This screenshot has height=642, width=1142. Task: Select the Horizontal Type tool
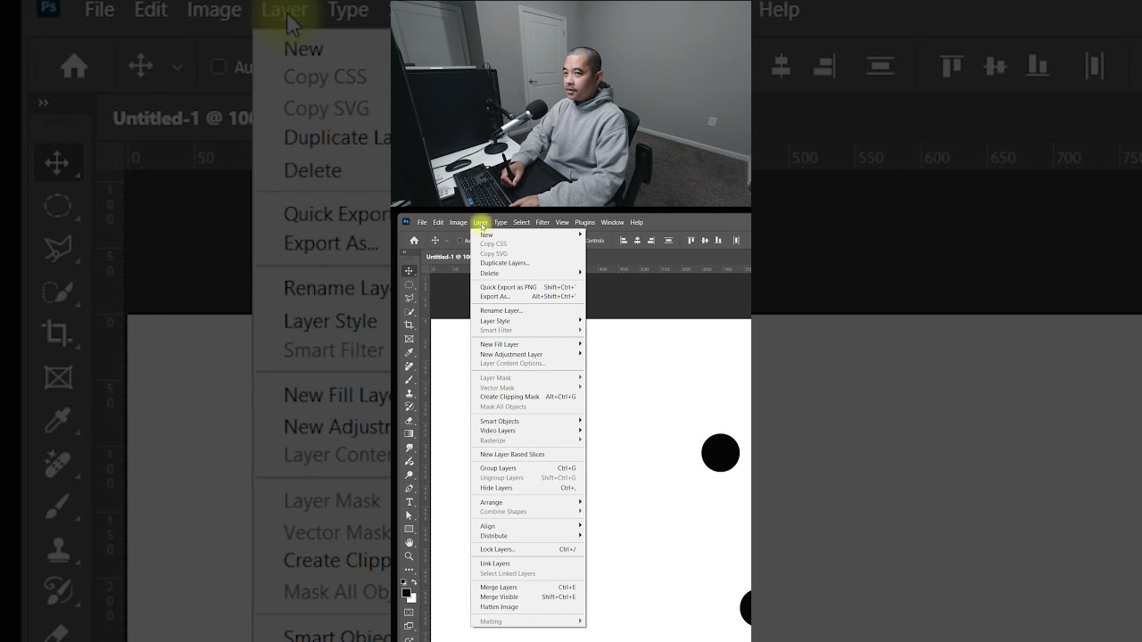pos(410,502)
